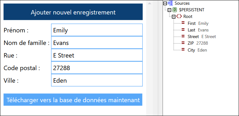Click the Ville input field
This screenshot has height=116, width=239.
(97, 80)
